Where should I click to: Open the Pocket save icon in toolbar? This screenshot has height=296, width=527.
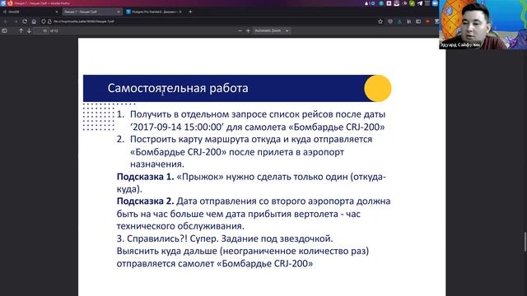point(389,21)
